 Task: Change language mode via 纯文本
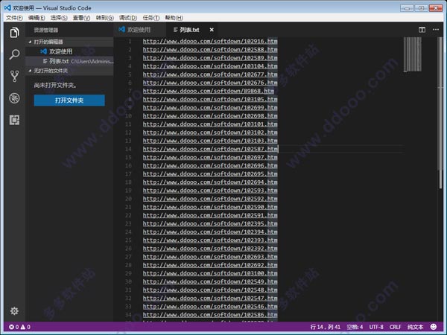[416, 327]
